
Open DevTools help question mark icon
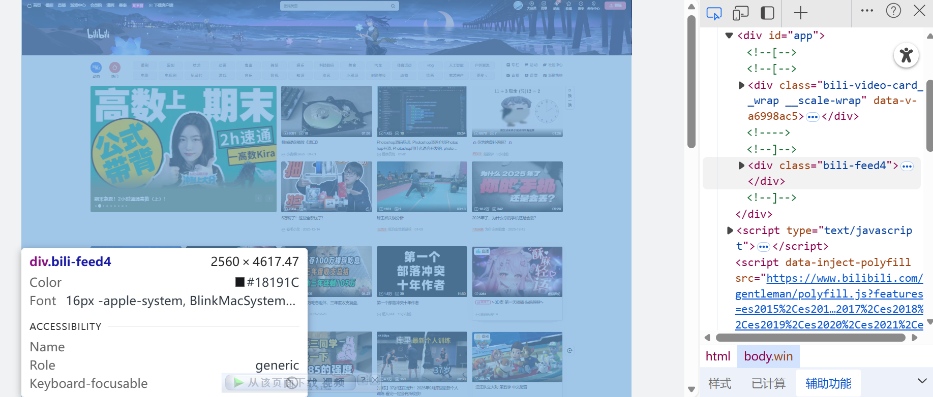[x=893, y=11]
